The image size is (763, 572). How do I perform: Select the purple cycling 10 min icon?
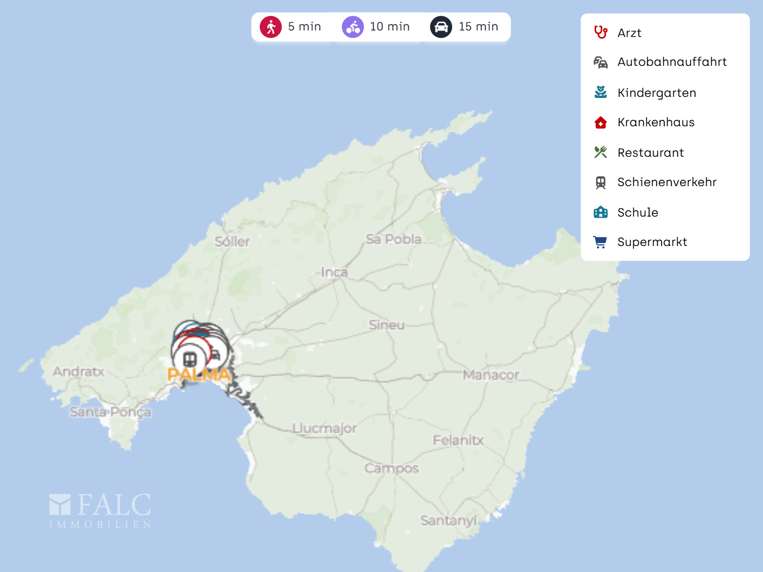353,27
